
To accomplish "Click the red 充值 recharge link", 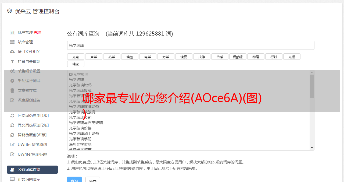I will pyautogui.click(x=38, y=32).
